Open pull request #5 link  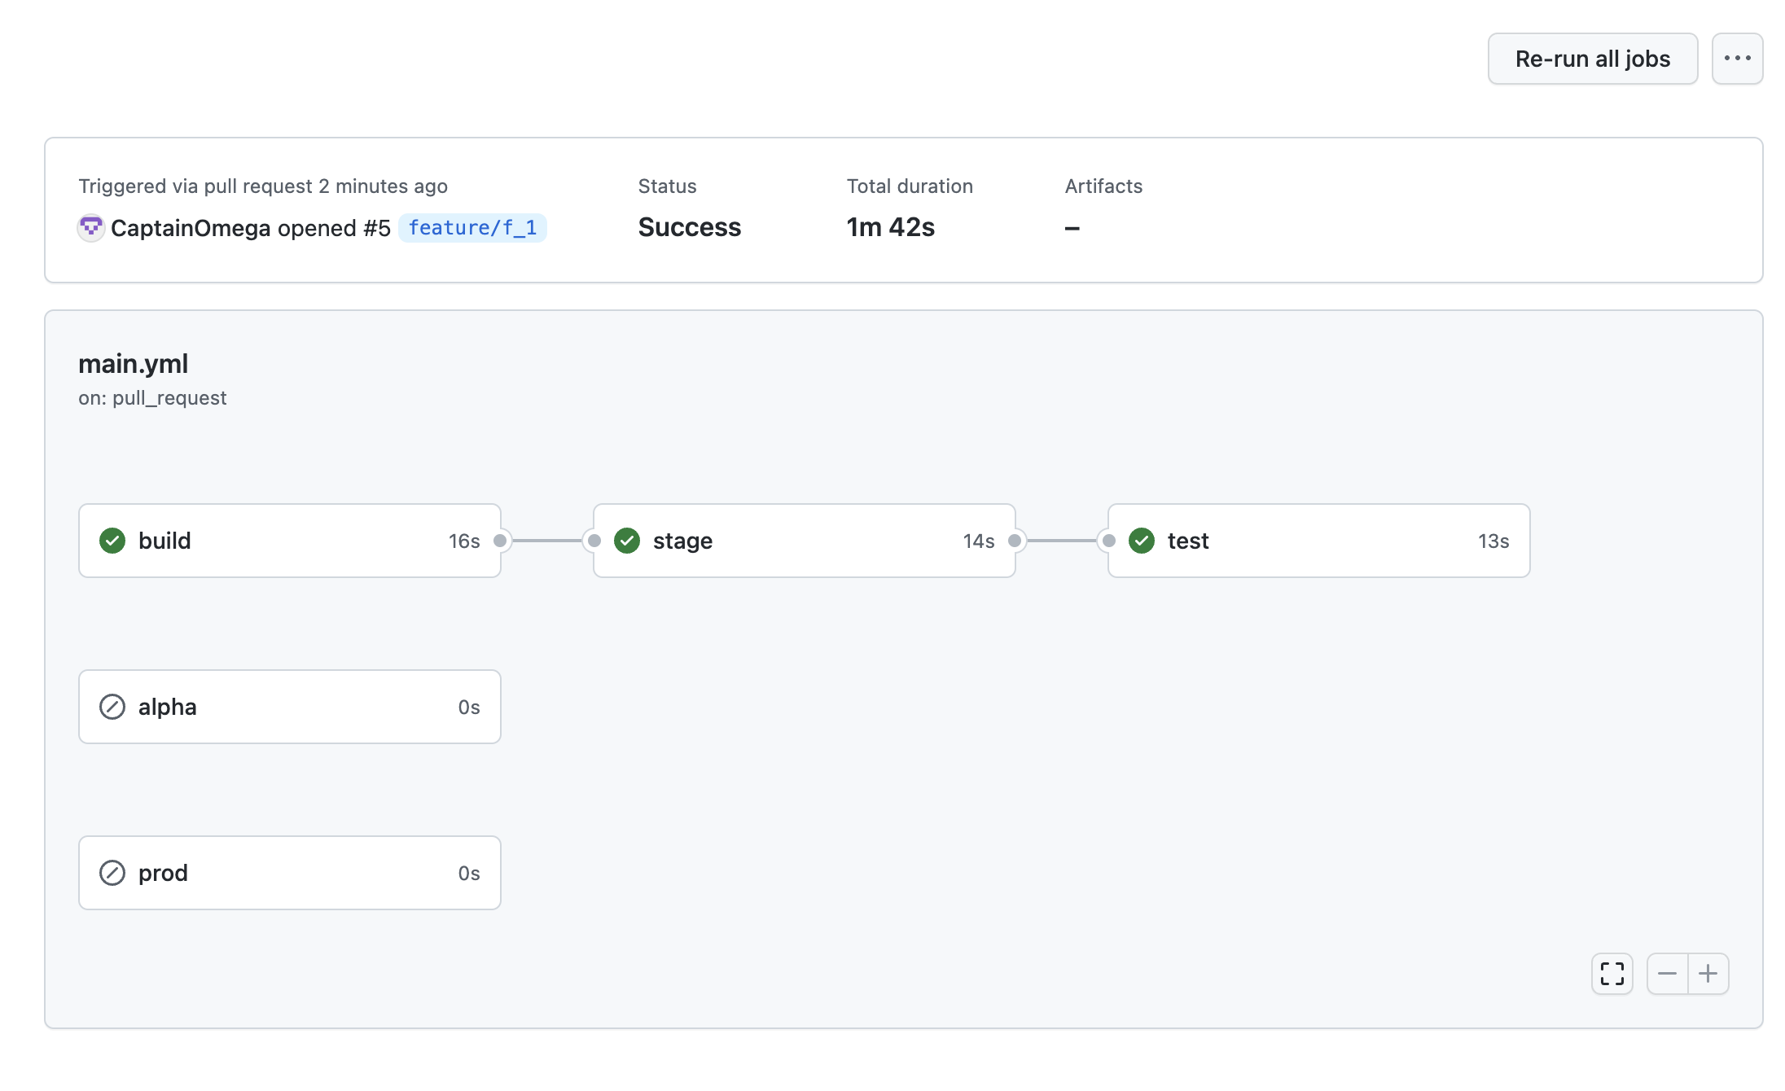pyautogui.click(x=377, y=228)
